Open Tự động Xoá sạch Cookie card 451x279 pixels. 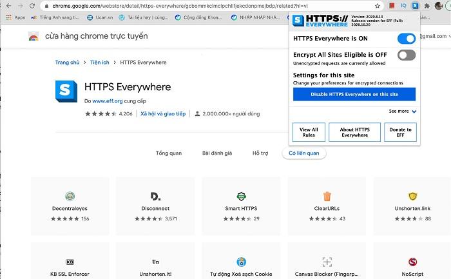click(x=241, y=260)
